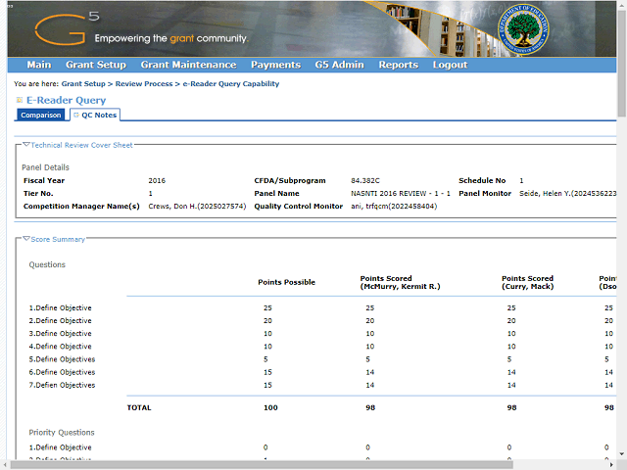Switch to the Comparison tab
The height and width of the screenshot is (470, 627).
[41, 115]
